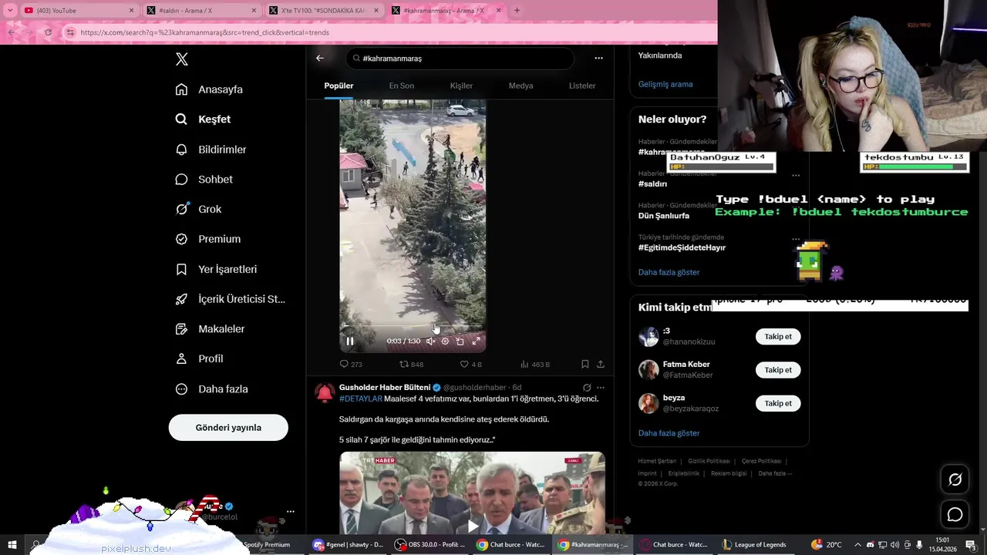Open League of Legends taskbar item
The width and height of the screenshot is (987, 555).
point(753,545)
